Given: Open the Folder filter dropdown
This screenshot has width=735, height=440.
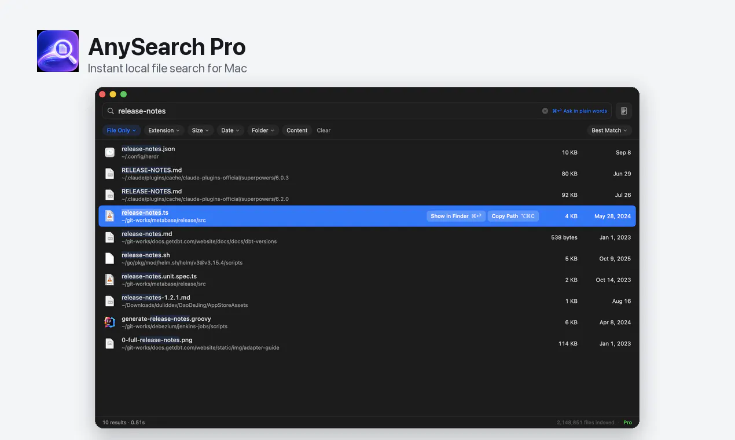Looking at the screenshot, I should (263, 130).
